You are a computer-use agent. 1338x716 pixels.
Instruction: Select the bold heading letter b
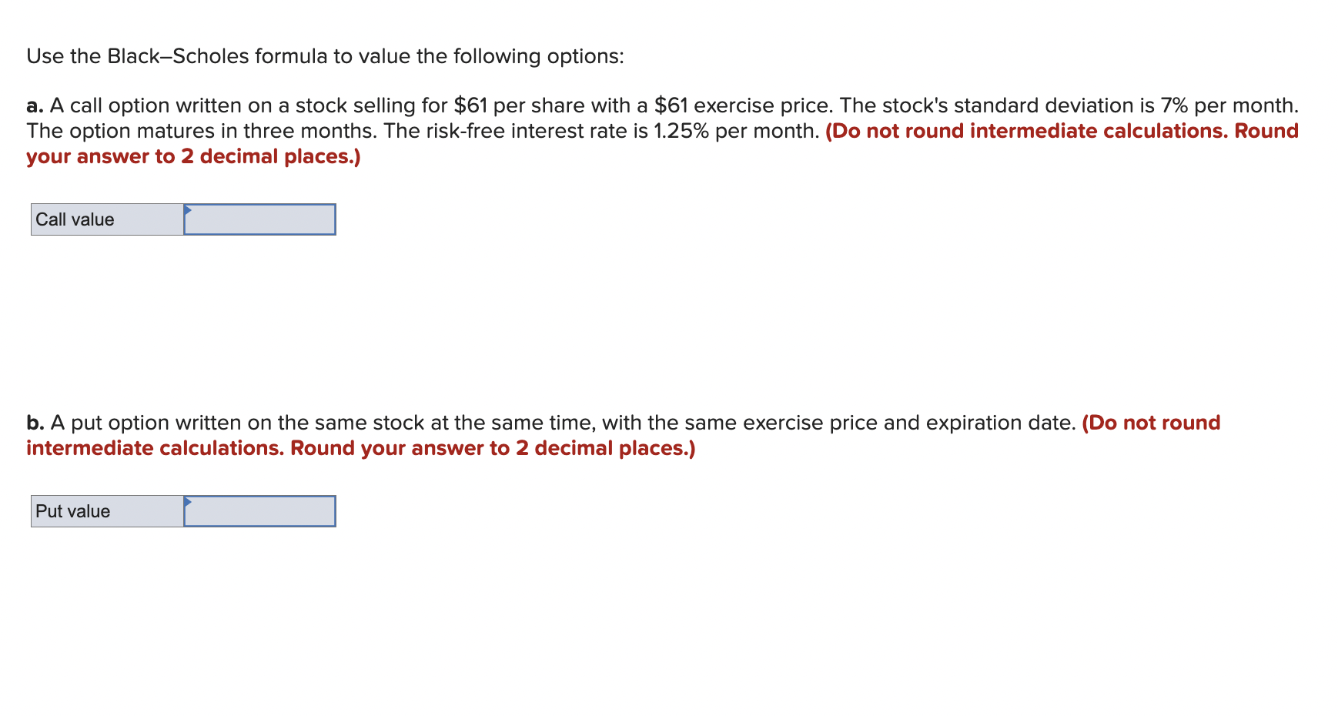(34, 423)
